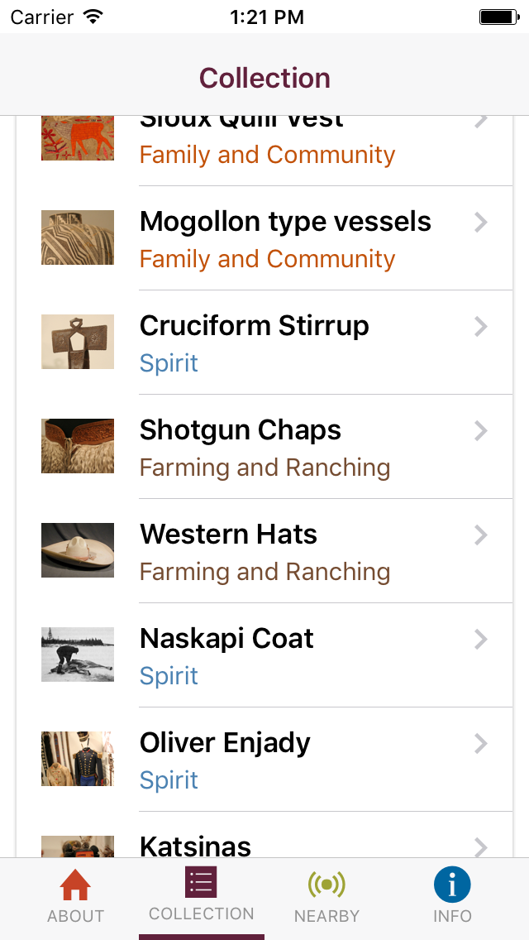Image resolution: width=529 pixels, height=940 pixels.
Task: Tap the Collection list icon
Action: pyautogui.click(x=202, y=882)
